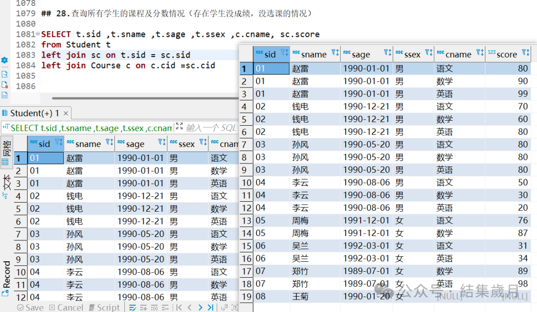Select row number 10 in right results panel

[x=246, y=183]
